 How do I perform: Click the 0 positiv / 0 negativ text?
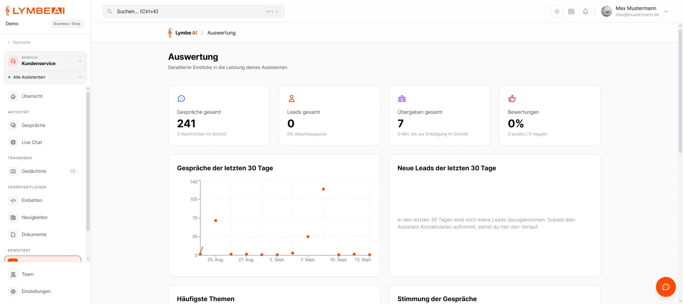527,134
